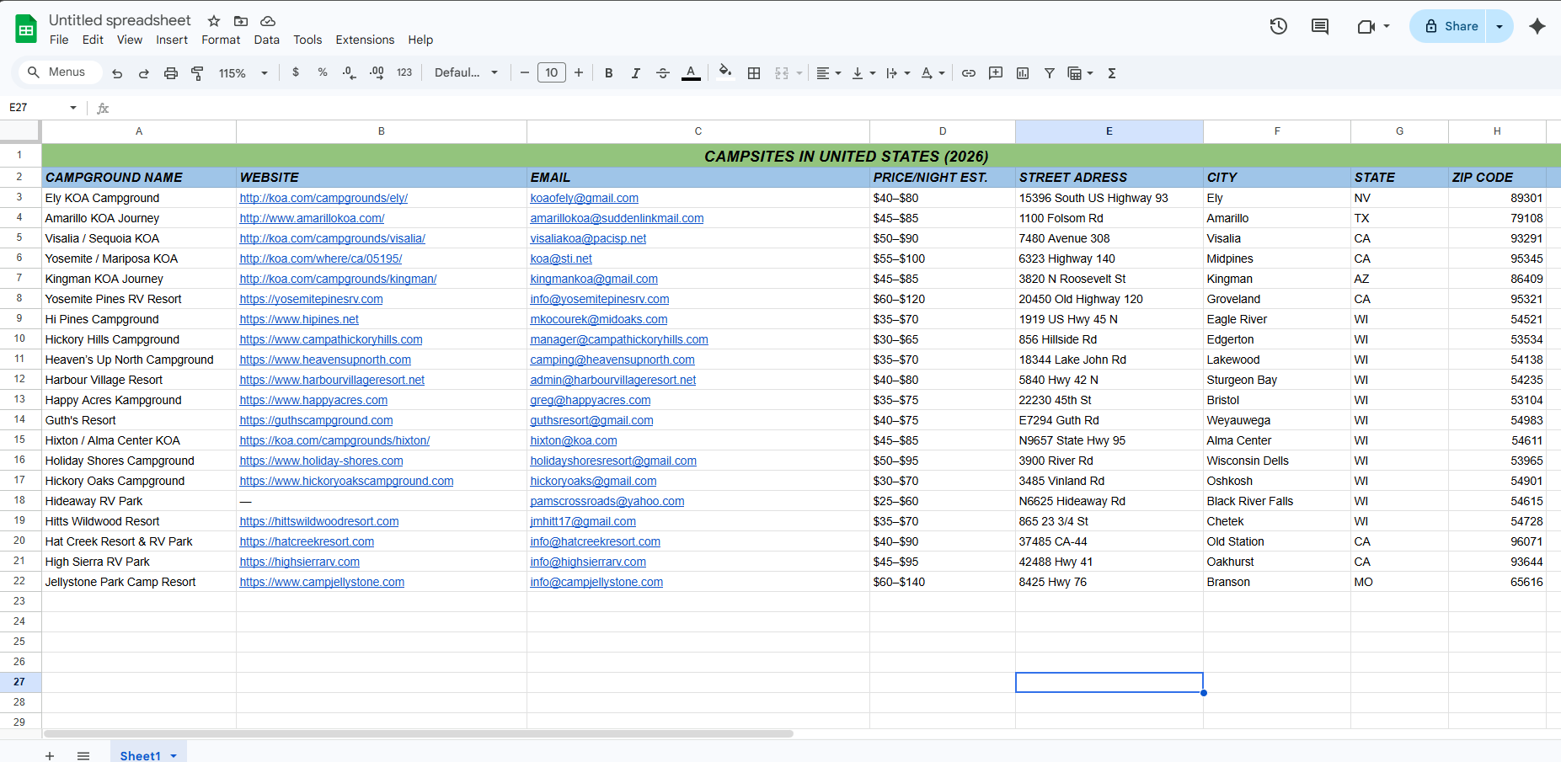
Task: Redo the last undone action
Action: [x=144, y=73]
